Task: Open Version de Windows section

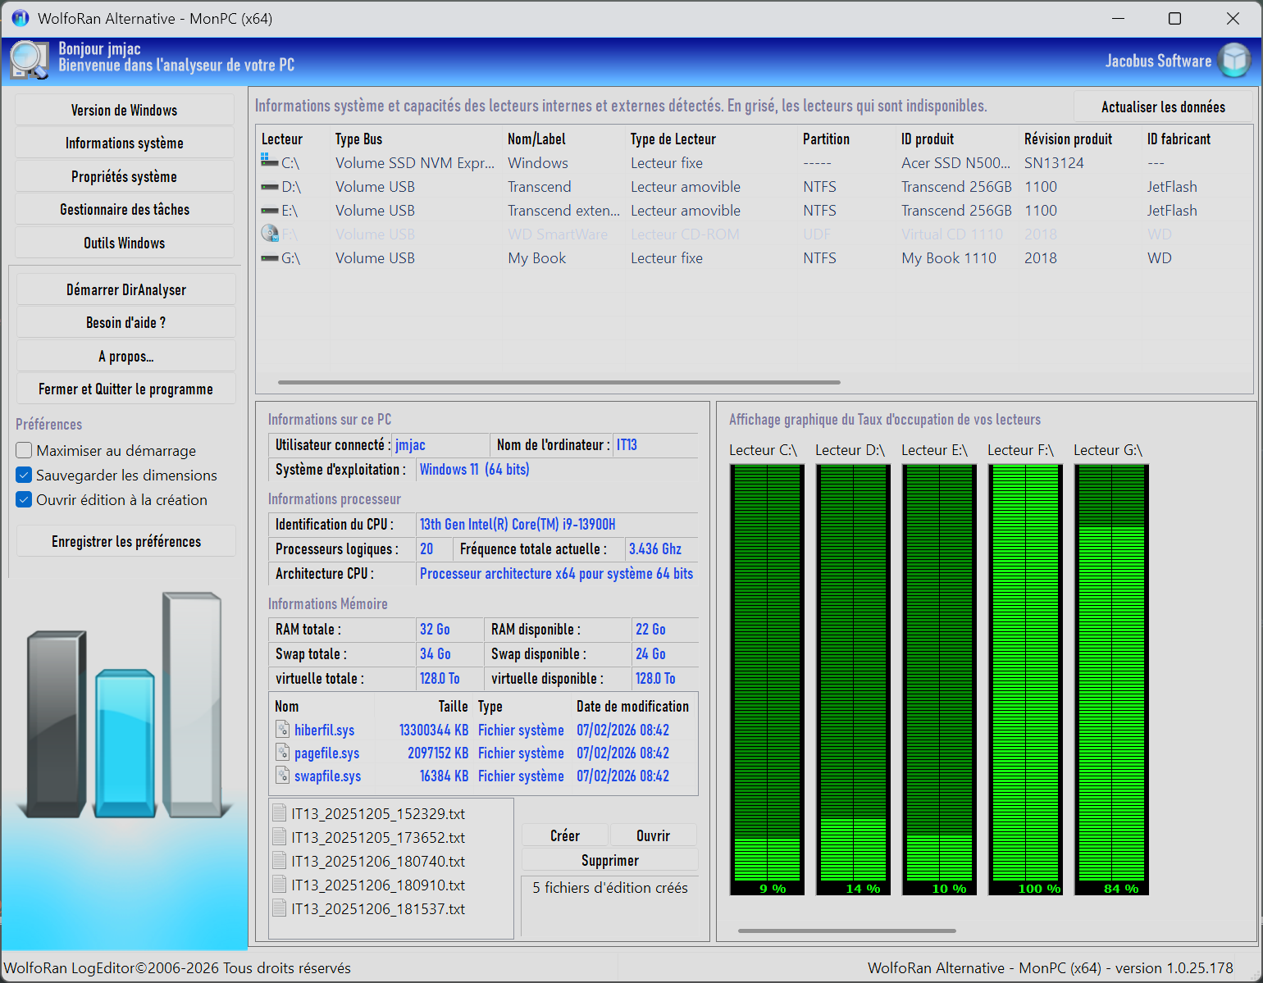Action: pos(125,110)
